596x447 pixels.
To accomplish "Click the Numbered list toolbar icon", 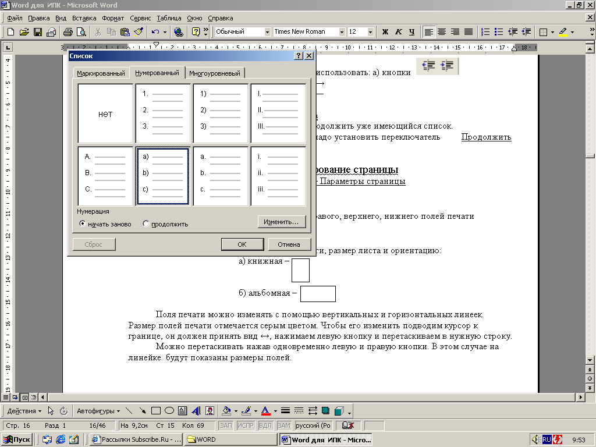I will 485,32.
